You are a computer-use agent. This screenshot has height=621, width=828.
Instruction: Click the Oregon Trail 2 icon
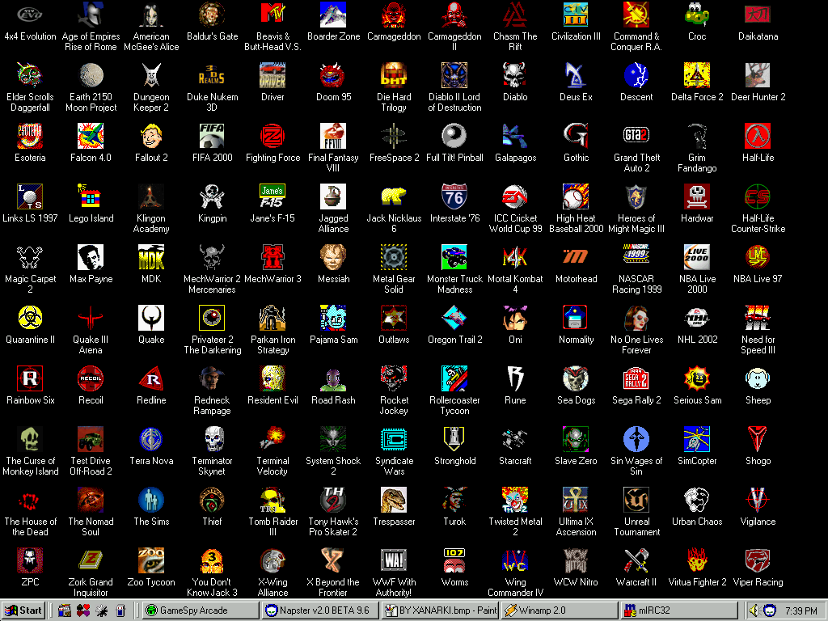454,319
